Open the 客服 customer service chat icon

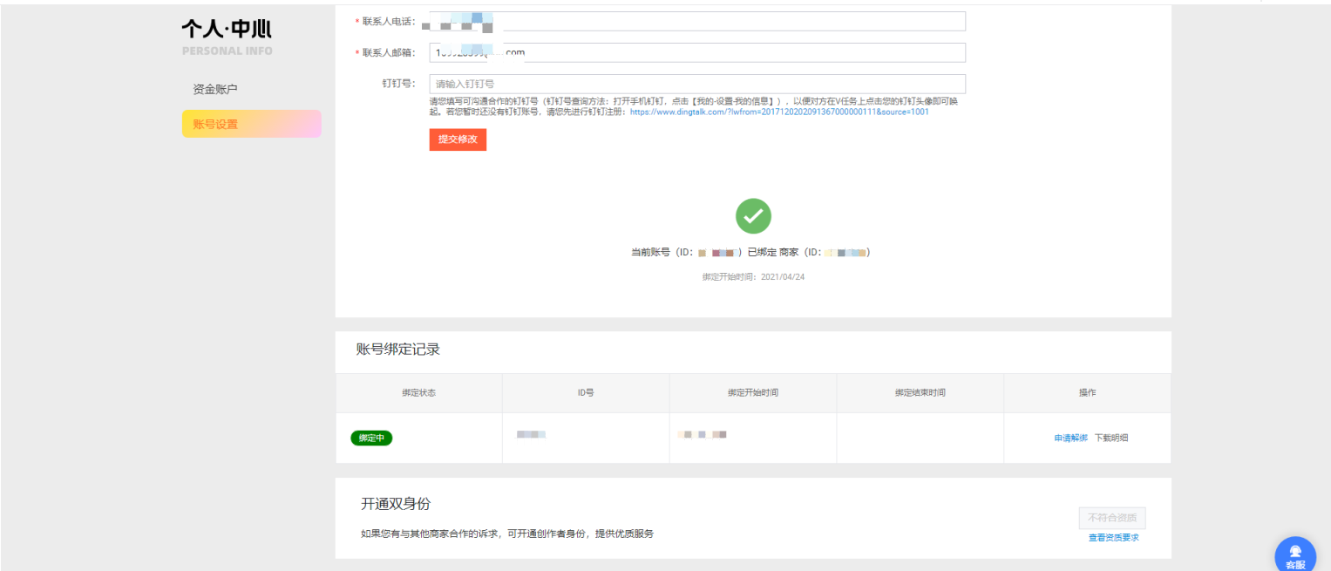click(x=1295, y=555)
